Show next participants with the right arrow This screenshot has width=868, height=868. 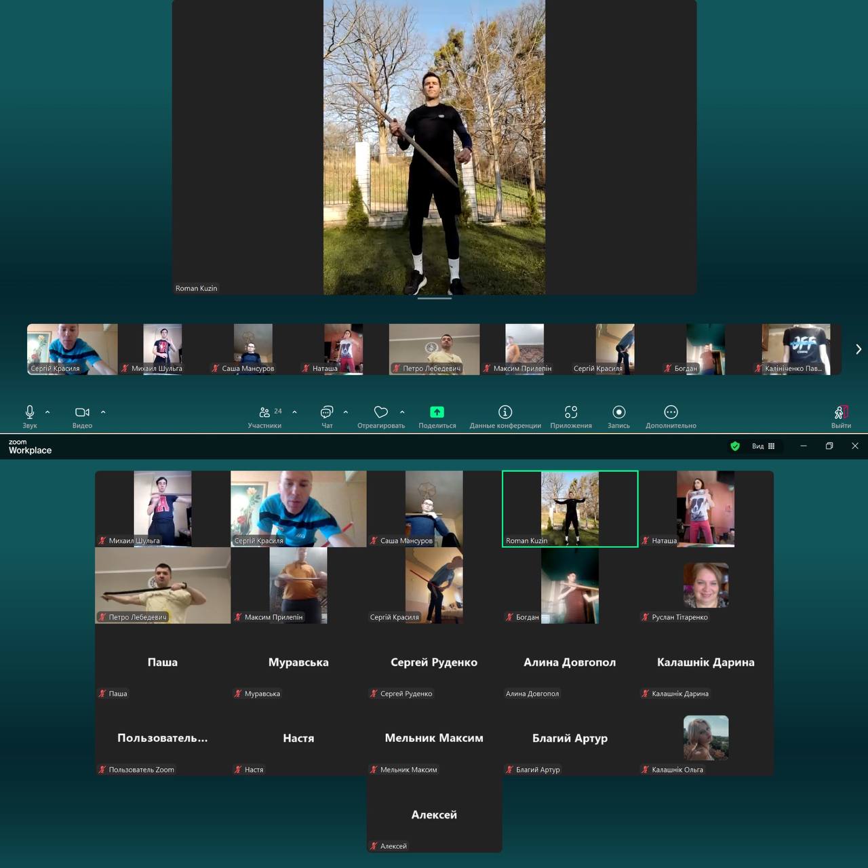[x=859, y=349]
